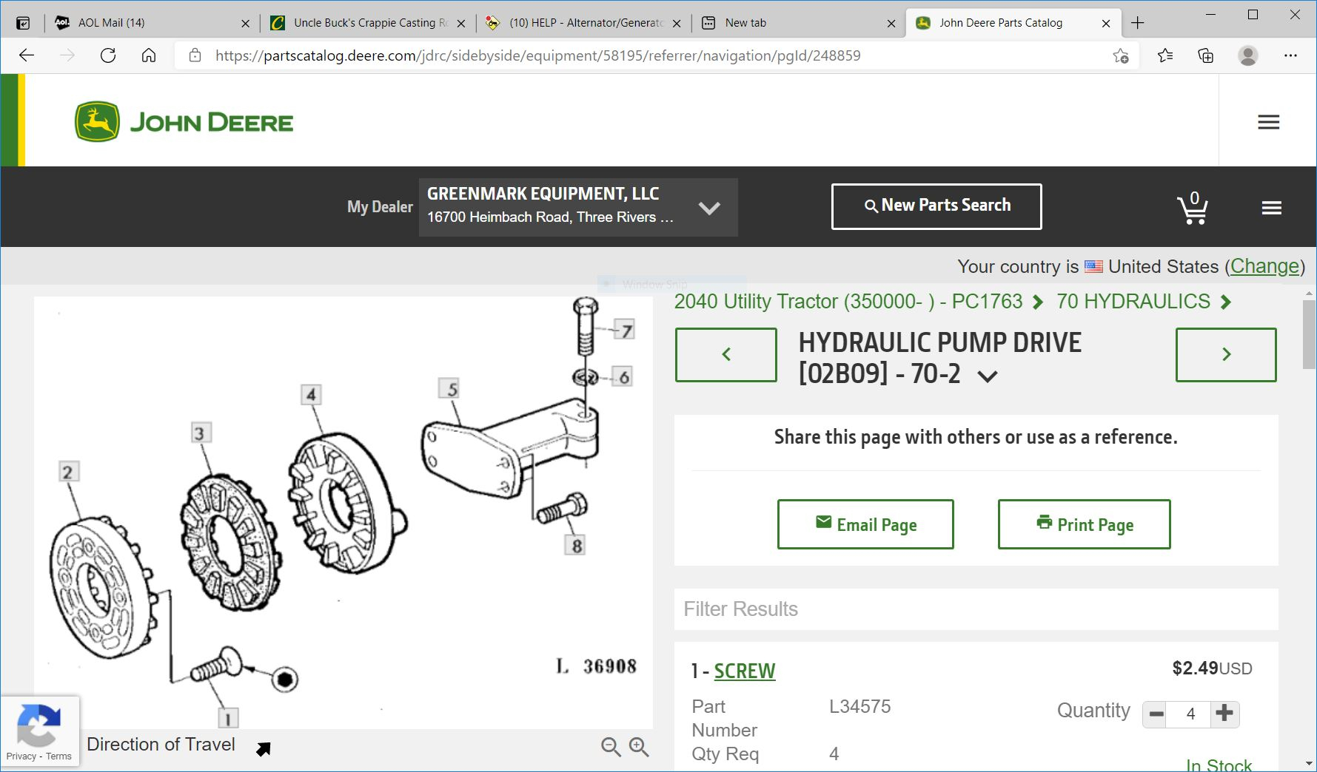
Task: Click the John Deere logo
Action: point(184,122)
